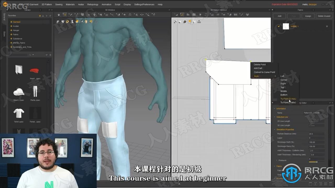Click the yellow-highlighted texture surface icon in 3D view
The height and width of the screenshot is (188, 335).
[x=77, y=22]
